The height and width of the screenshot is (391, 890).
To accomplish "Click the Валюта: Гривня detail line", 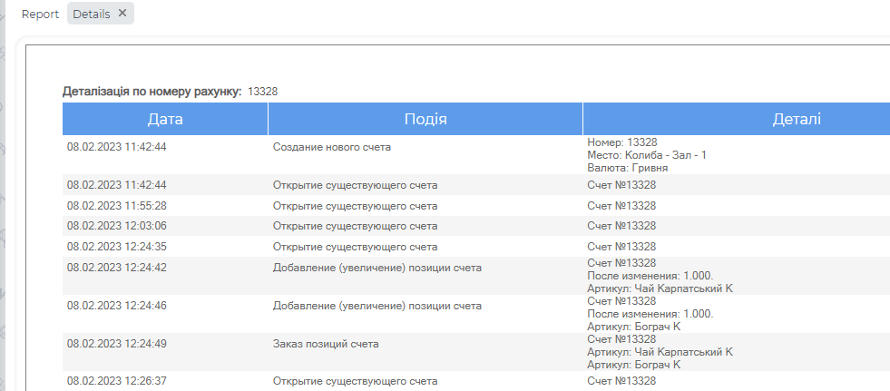I will 627,168.
